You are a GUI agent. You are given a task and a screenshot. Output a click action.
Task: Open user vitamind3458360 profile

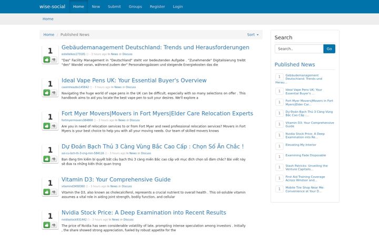pos(73,186)
